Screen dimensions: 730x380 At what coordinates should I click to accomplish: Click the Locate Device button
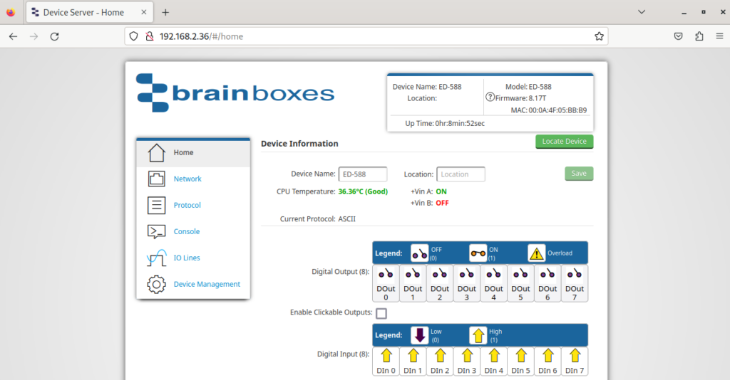click(565, 141)
